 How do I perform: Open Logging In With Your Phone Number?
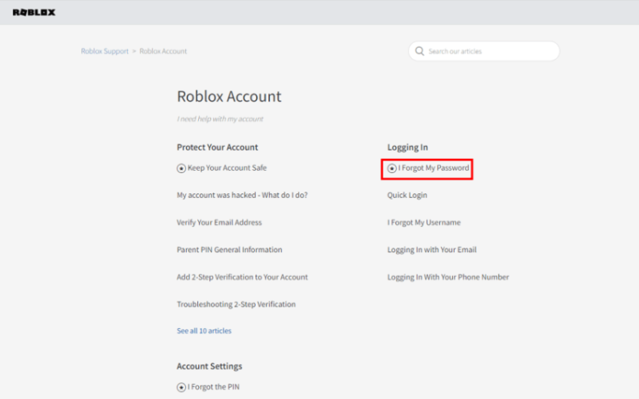[448, 277]
